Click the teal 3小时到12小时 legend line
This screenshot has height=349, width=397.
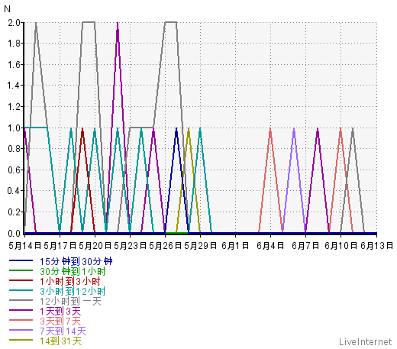coord(21,290)
